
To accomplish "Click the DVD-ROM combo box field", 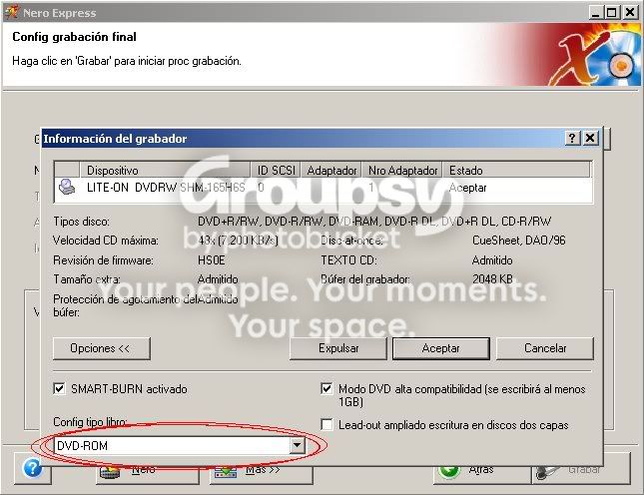I will (180, 445).
